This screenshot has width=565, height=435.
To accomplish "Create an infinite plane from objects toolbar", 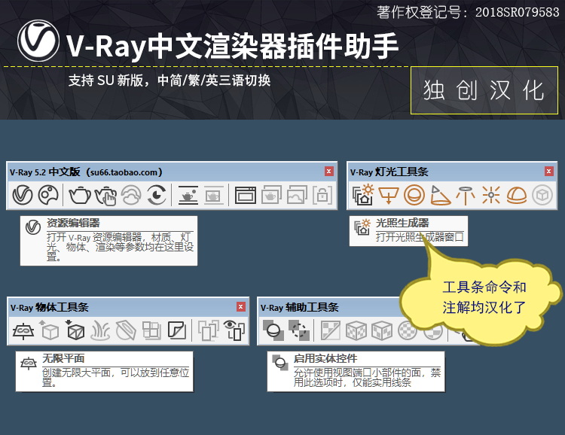I will pyautogui.click(x=23, y=330).
